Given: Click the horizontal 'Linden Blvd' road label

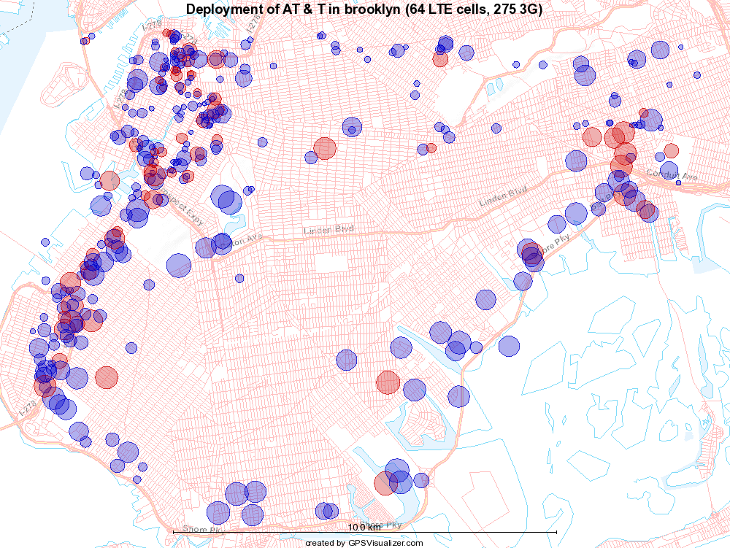Looking at the screenshot, I should 328,230.
